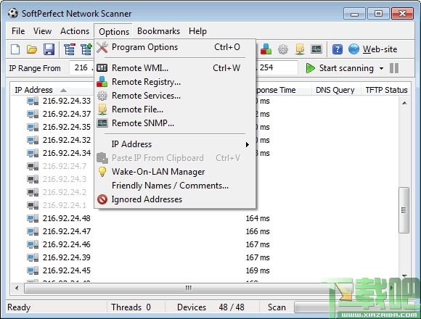Click the Save floppy disk toolbar icon
The image size is (421, 319).
[49, 49]
